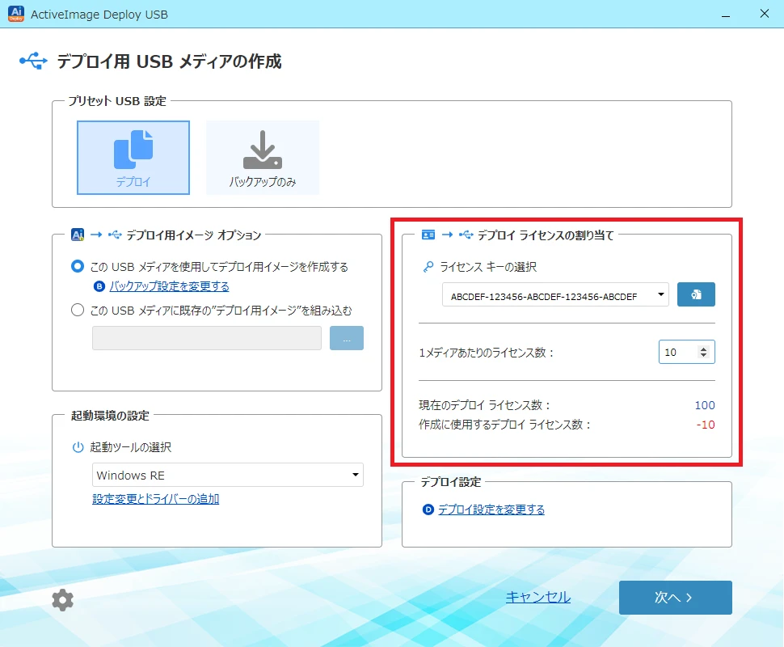Open settings with the gear icon
Image resolution: width=784 pixels, height=647 pixels.
pos(63,599)
